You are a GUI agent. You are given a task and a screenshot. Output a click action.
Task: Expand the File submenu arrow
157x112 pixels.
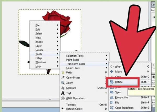58,25
